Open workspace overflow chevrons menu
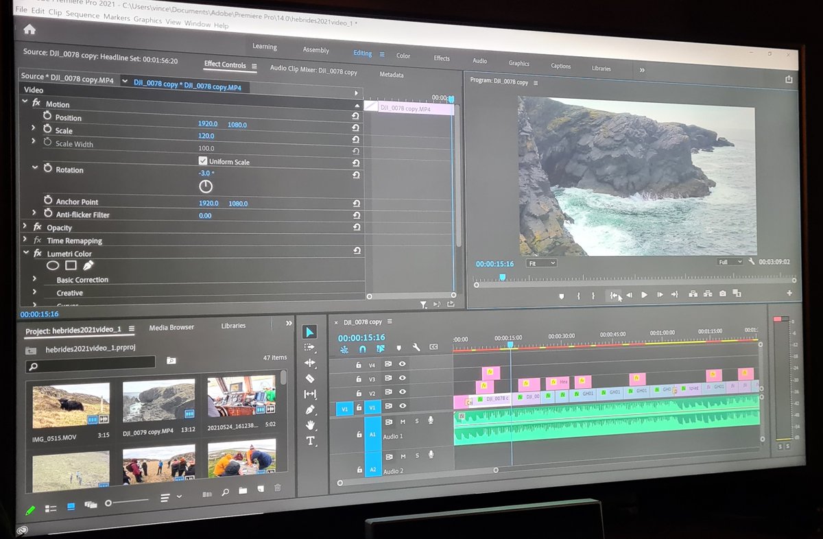The width and height of the screenshot is (823, 539). [x=642, y=70]
